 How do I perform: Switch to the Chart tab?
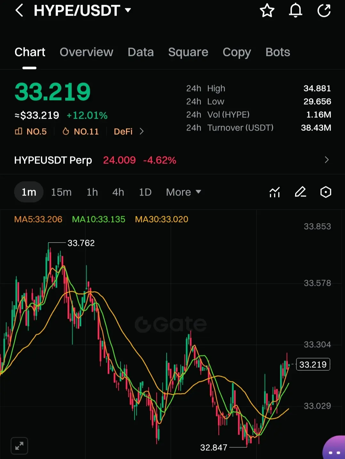coord(30,52)
